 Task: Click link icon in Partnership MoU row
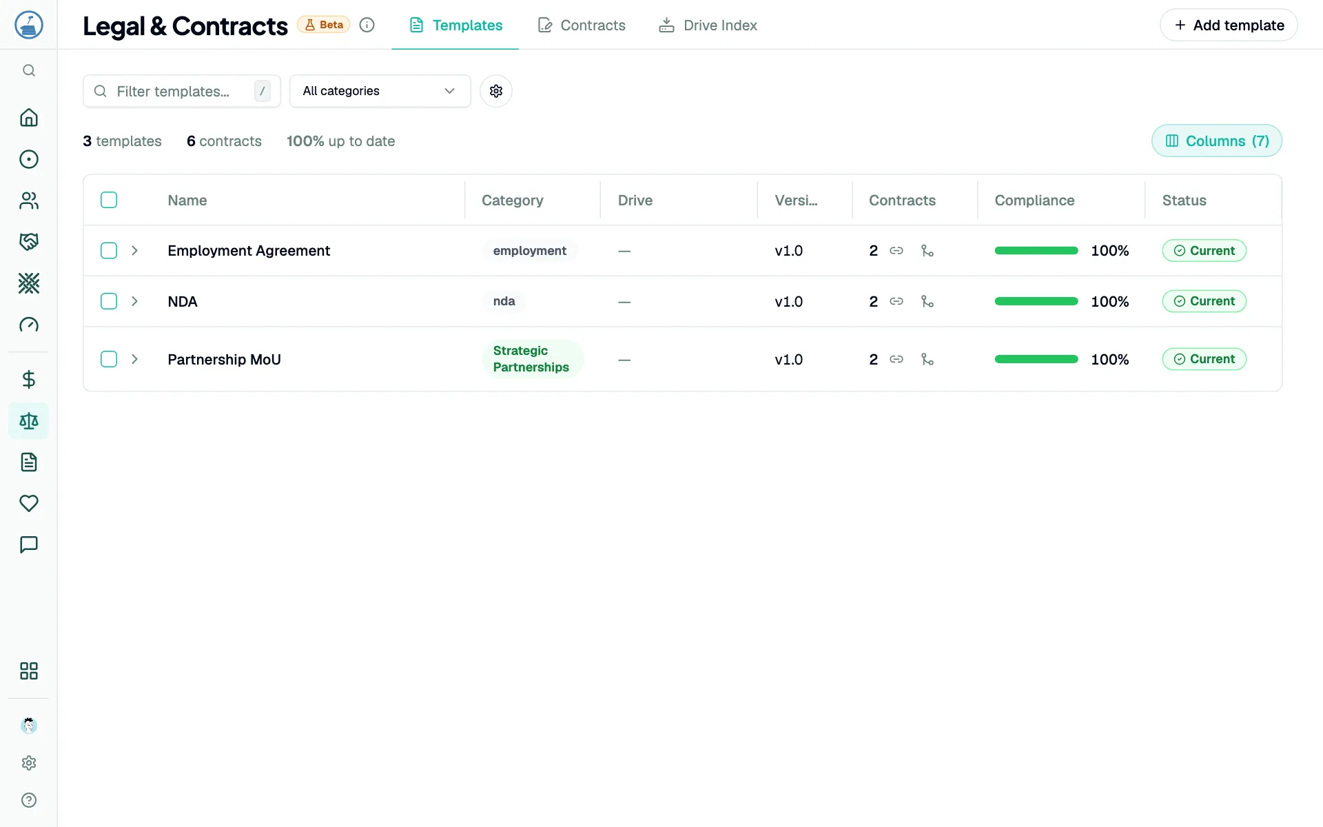click(896, 360)
